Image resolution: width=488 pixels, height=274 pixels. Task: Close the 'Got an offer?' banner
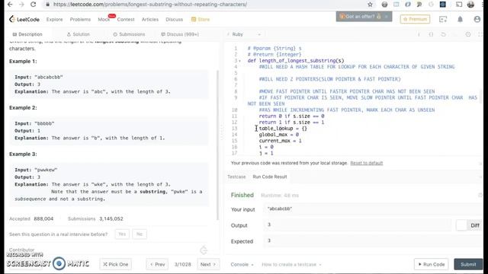pos(387,17)
